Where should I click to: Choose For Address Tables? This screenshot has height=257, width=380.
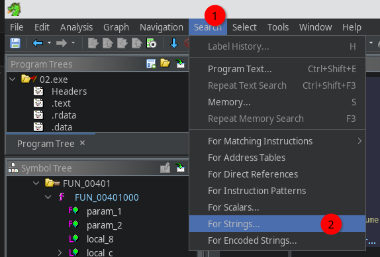[x=277, y=158]
